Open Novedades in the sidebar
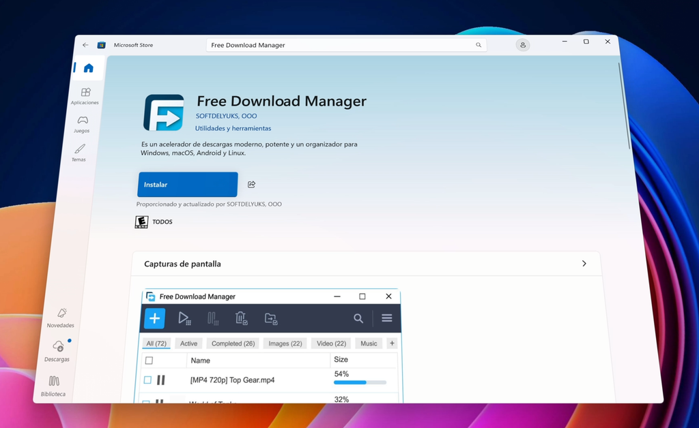699x428 pixels. pyautogui.click(x=61, y=318)
